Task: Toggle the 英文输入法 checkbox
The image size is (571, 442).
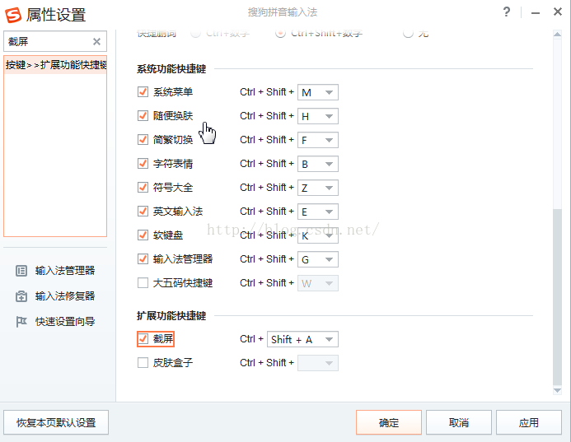Action: point(143,212)
